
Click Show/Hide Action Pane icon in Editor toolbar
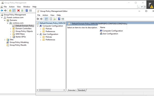63,19
